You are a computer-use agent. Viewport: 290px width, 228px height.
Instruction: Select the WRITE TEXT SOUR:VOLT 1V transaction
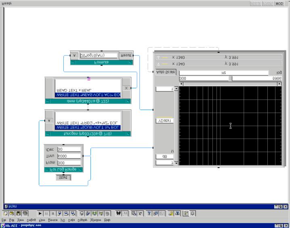[x=88, y=127]
